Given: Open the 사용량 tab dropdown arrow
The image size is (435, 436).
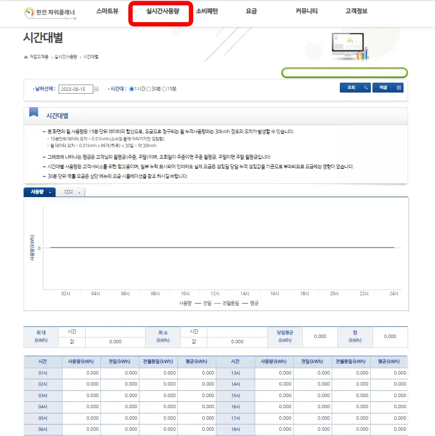Looking at the screenshot, I should [50, 191].
